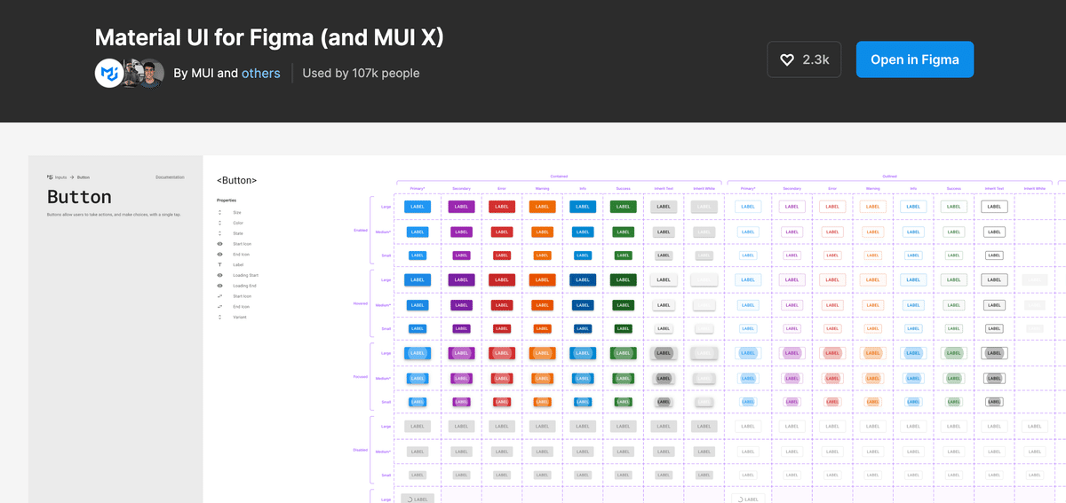Click the large enabled Primary contained blue button

[x=418, y=207]
